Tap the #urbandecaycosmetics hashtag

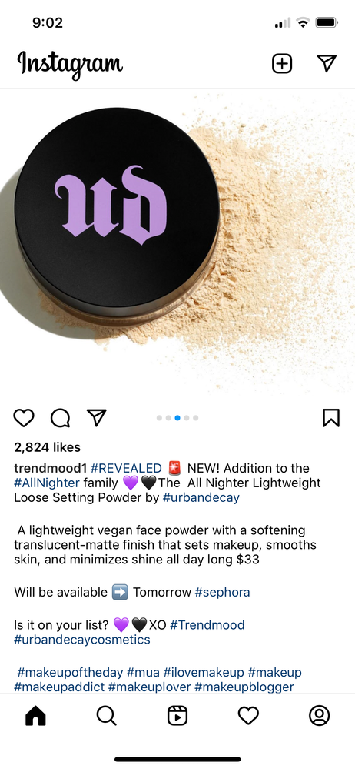click(81, 640)
